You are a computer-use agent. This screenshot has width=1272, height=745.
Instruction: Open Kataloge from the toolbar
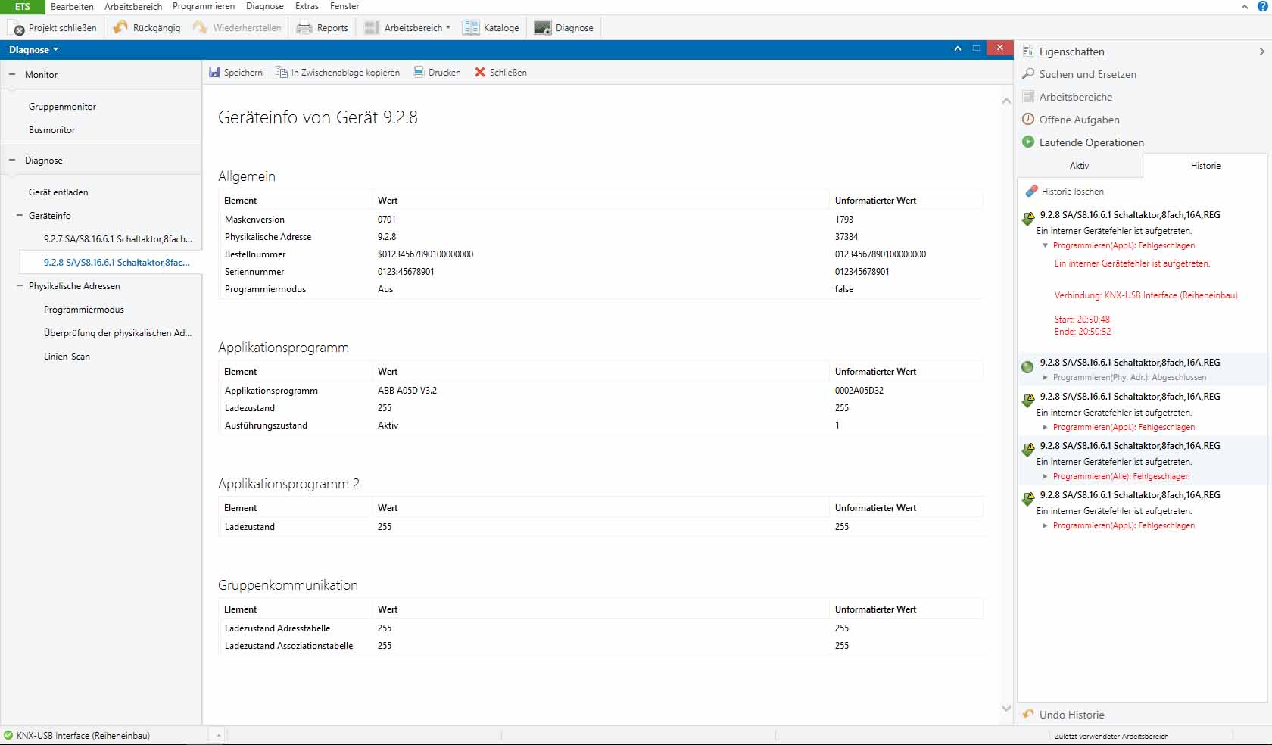click(x=491, y=28)
